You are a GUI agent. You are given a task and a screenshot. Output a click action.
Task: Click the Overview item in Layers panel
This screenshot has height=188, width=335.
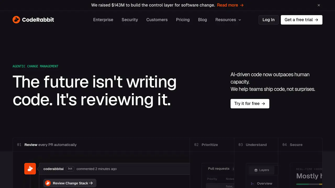(x=265, y=184)
